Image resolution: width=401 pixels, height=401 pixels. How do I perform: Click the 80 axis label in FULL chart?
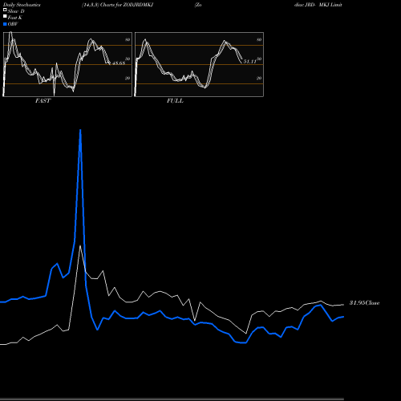click(x=259, y=39)
